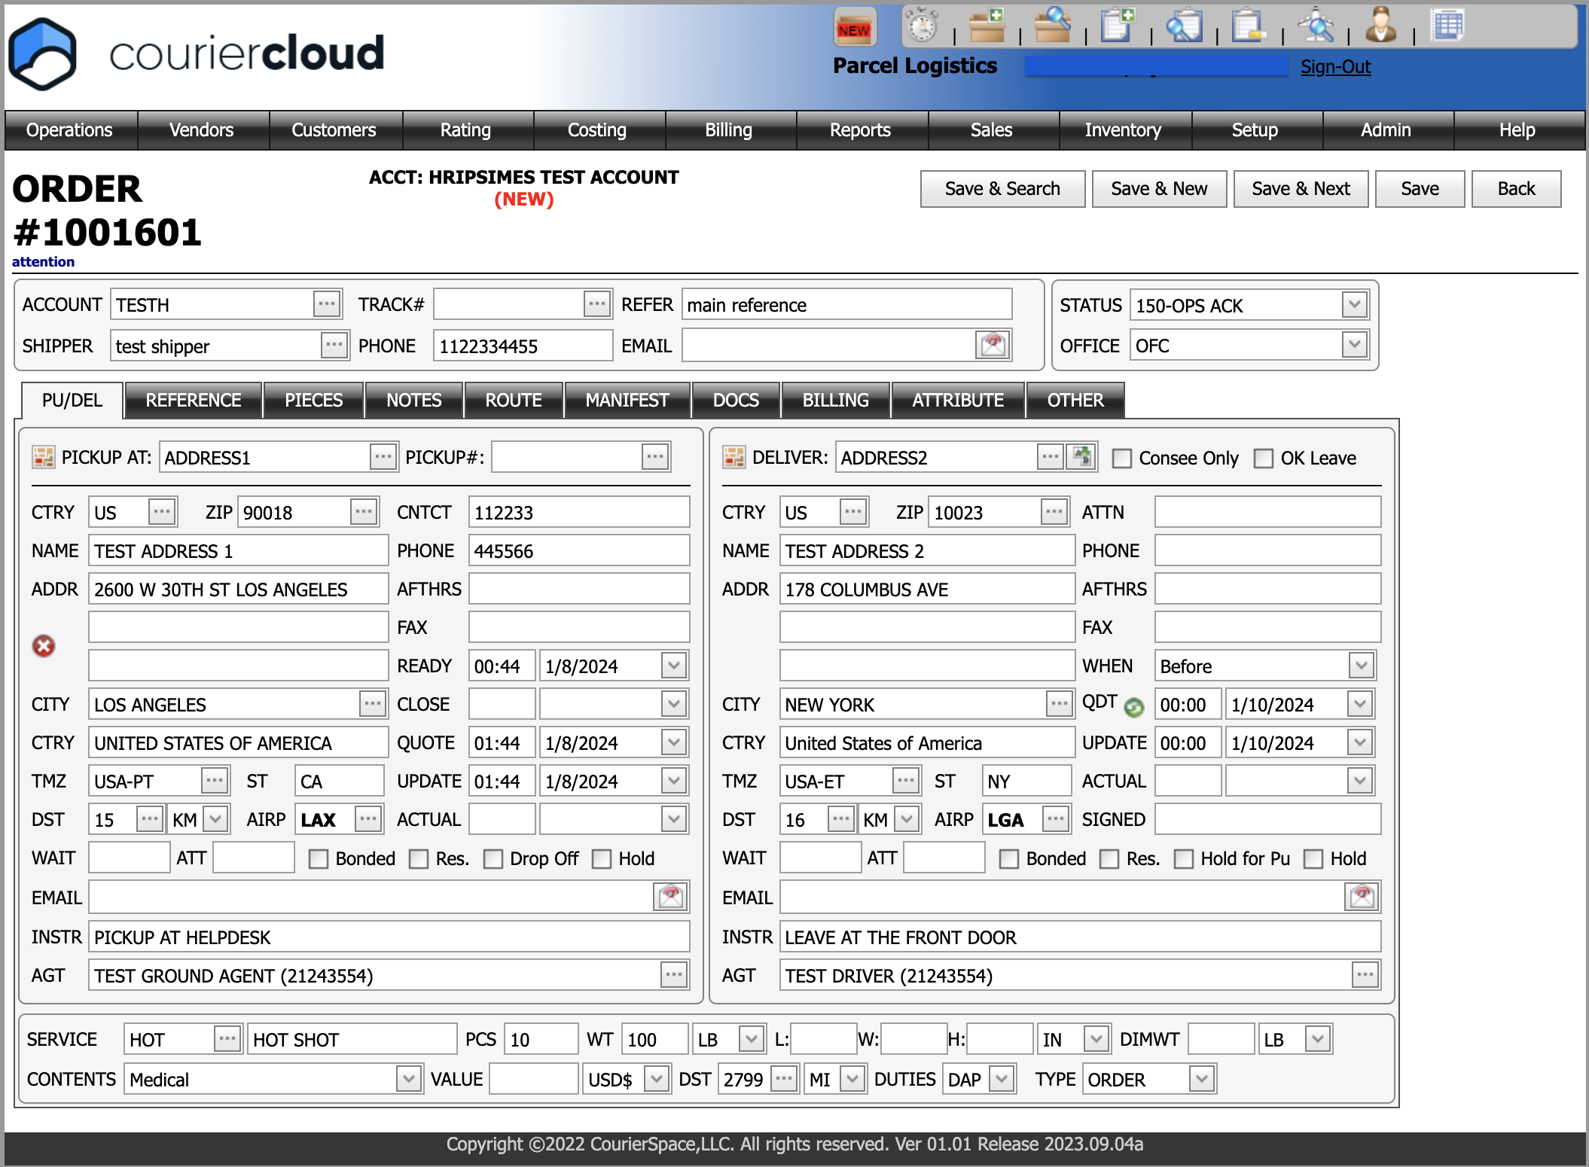
Task: Open the WHEN Before dropdown
Action: tap(1359, 666)
